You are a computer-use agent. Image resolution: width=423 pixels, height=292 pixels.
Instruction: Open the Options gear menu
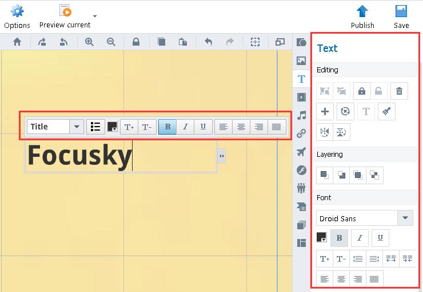coord(17,17)
